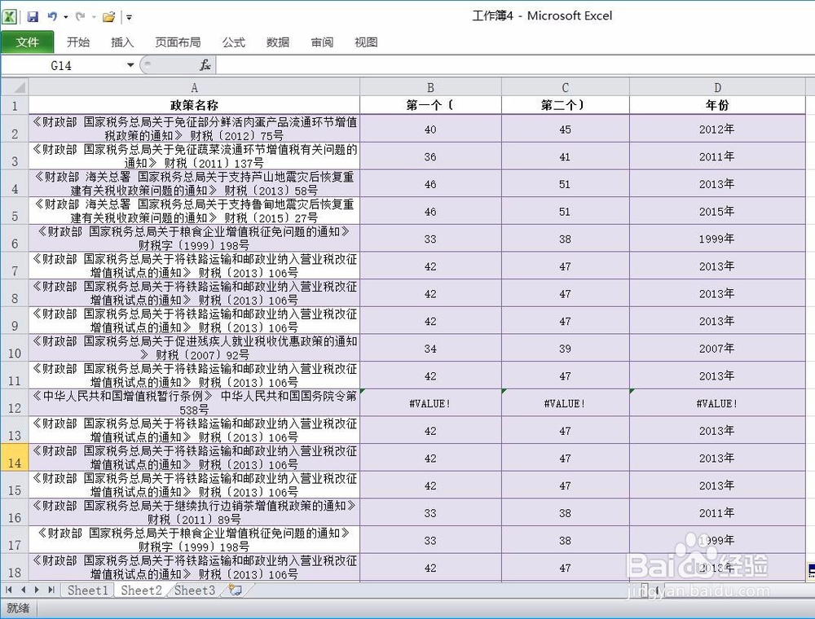Click cell A12 about 中华人民共和国增值税暂行条例

click(194, 403)
